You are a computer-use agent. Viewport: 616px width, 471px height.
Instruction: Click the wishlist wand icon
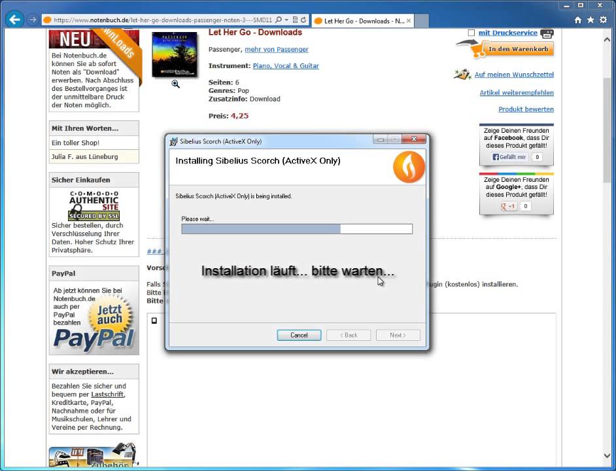(462, 74)
